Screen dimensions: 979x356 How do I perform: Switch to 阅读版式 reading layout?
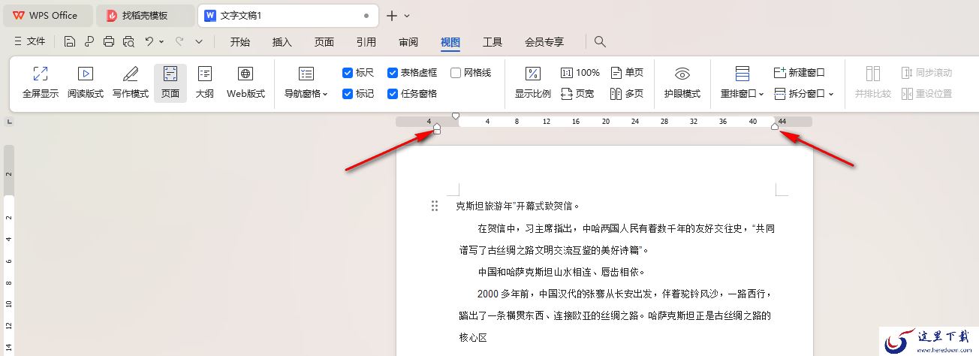[x=86, y=83]
